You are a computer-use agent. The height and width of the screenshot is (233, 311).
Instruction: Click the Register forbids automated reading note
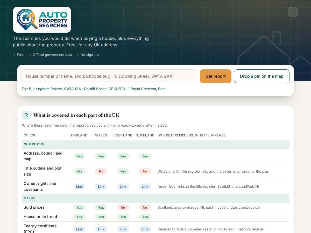coord(211,229)
